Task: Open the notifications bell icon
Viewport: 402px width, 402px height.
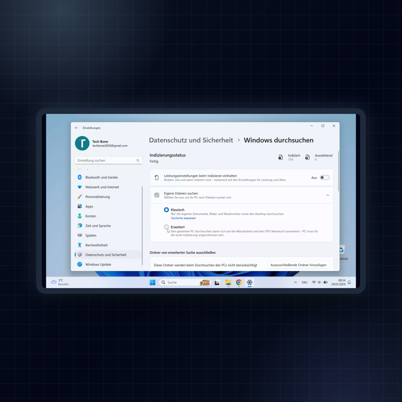Action: [x=349, y=282]
